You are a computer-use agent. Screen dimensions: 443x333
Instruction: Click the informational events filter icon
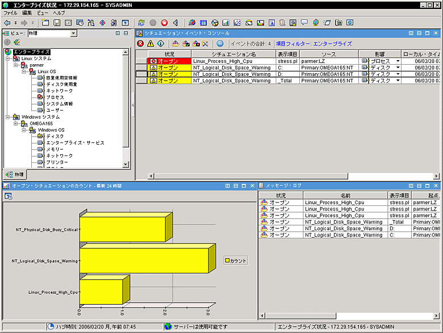(x=161, y=43)
